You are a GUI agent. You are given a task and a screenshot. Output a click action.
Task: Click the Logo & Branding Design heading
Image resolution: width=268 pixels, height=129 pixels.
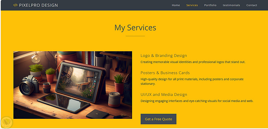click(163, 56)
